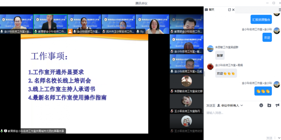Click the 欢迎 message with clapping emojis
Image resolution: width=281 pixels, height=140 pixels.
tap(226, 73)
